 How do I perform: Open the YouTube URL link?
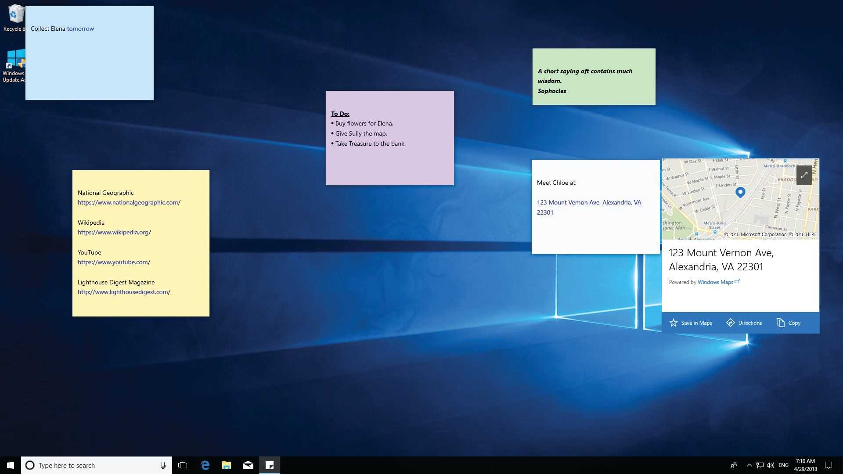pyautogui.click(x=114, y=262)
